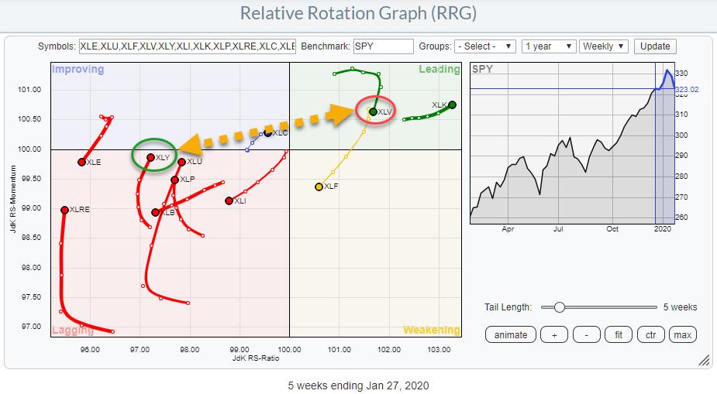The image size is (717, 394).
Task: Zoom in with the plus button
Action: click(553, 334)
